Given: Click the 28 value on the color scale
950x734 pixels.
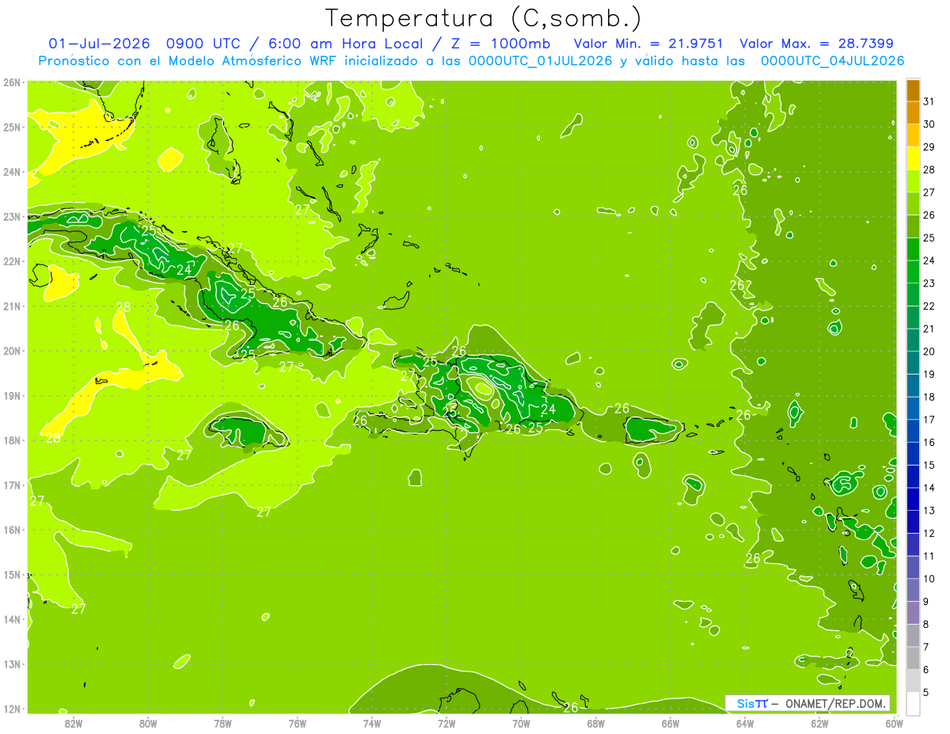Looking at the screenshot, I should [929, 169].
